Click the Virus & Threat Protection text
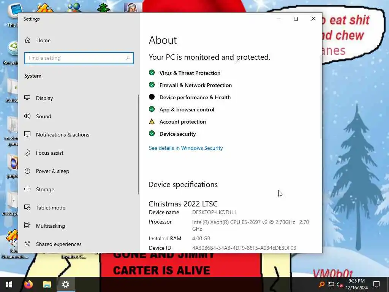 click(190, 73)
